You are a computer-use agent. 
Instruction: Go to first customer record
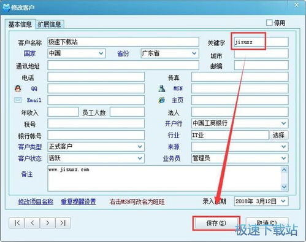pos(17,223)
